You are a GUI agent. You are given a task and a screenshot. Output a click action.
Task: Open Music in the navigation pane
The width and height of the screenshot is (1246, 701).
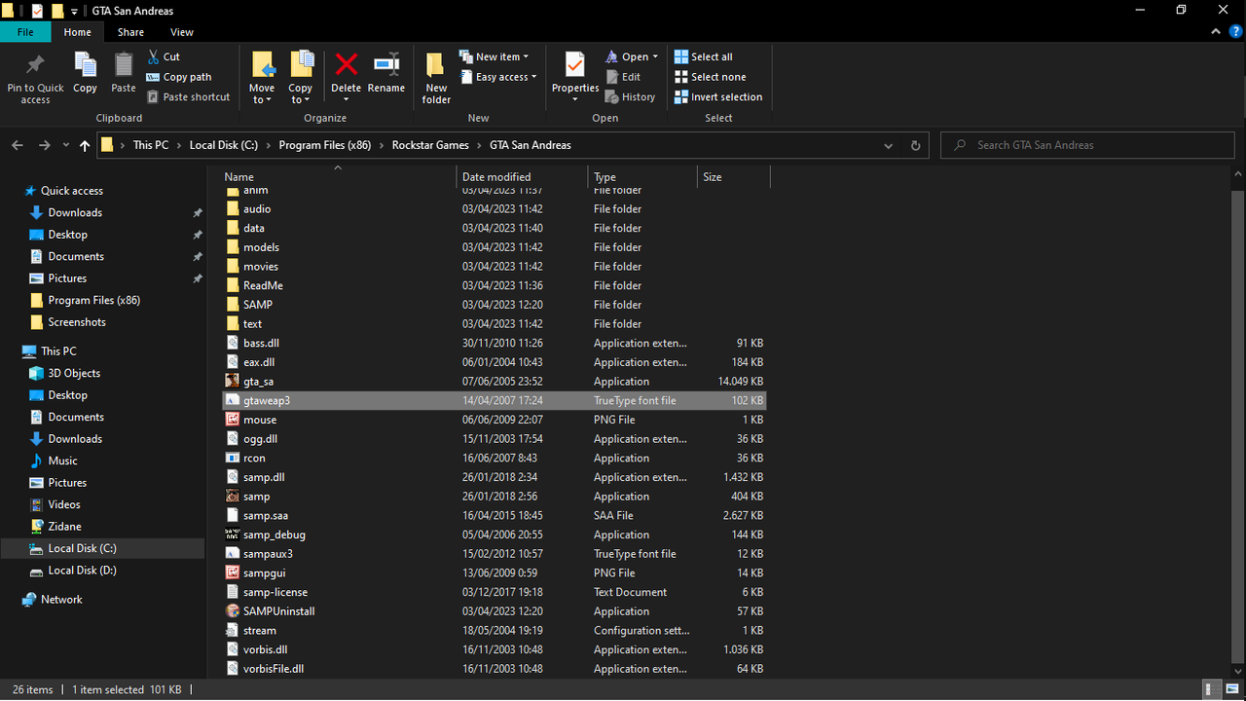(x=62, y=461)
